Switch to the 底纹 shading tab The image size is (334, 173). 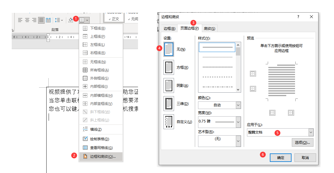pyautogui.click(x=209, y=28)
